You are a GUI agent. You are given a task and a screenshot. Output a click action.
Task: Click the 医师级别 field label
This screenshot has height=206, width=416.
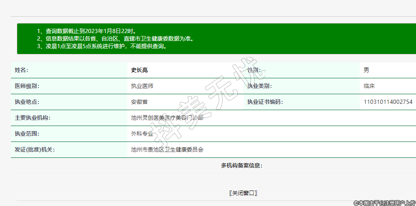click(27, 86)
